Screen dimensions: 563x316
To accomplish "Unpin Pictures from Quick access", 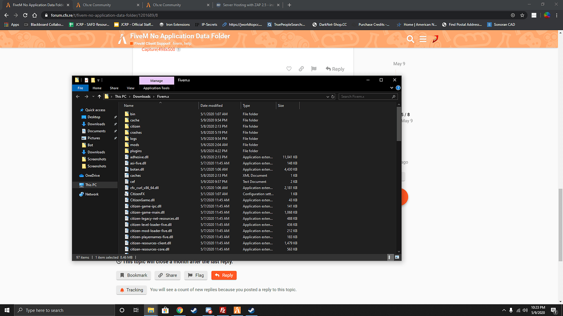I will [x=115, y=138].
